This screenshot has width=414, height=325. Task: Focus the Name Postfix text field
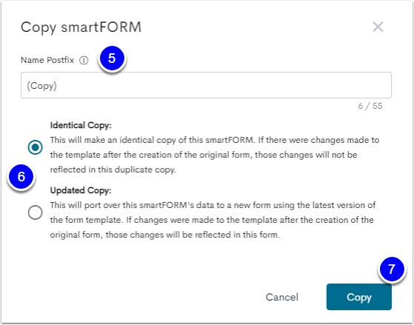pos(206,85)
